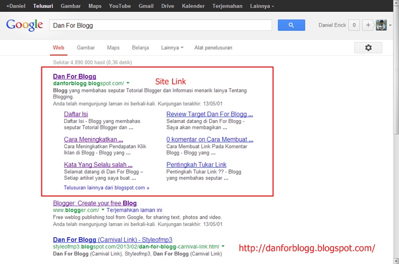Open Blogger: Create your free Blog result

[95, 203]
